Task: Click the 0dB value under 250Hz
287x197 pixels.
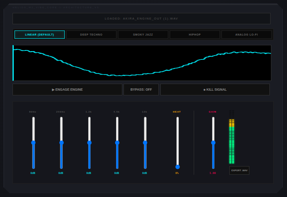Action: [61, 173]
